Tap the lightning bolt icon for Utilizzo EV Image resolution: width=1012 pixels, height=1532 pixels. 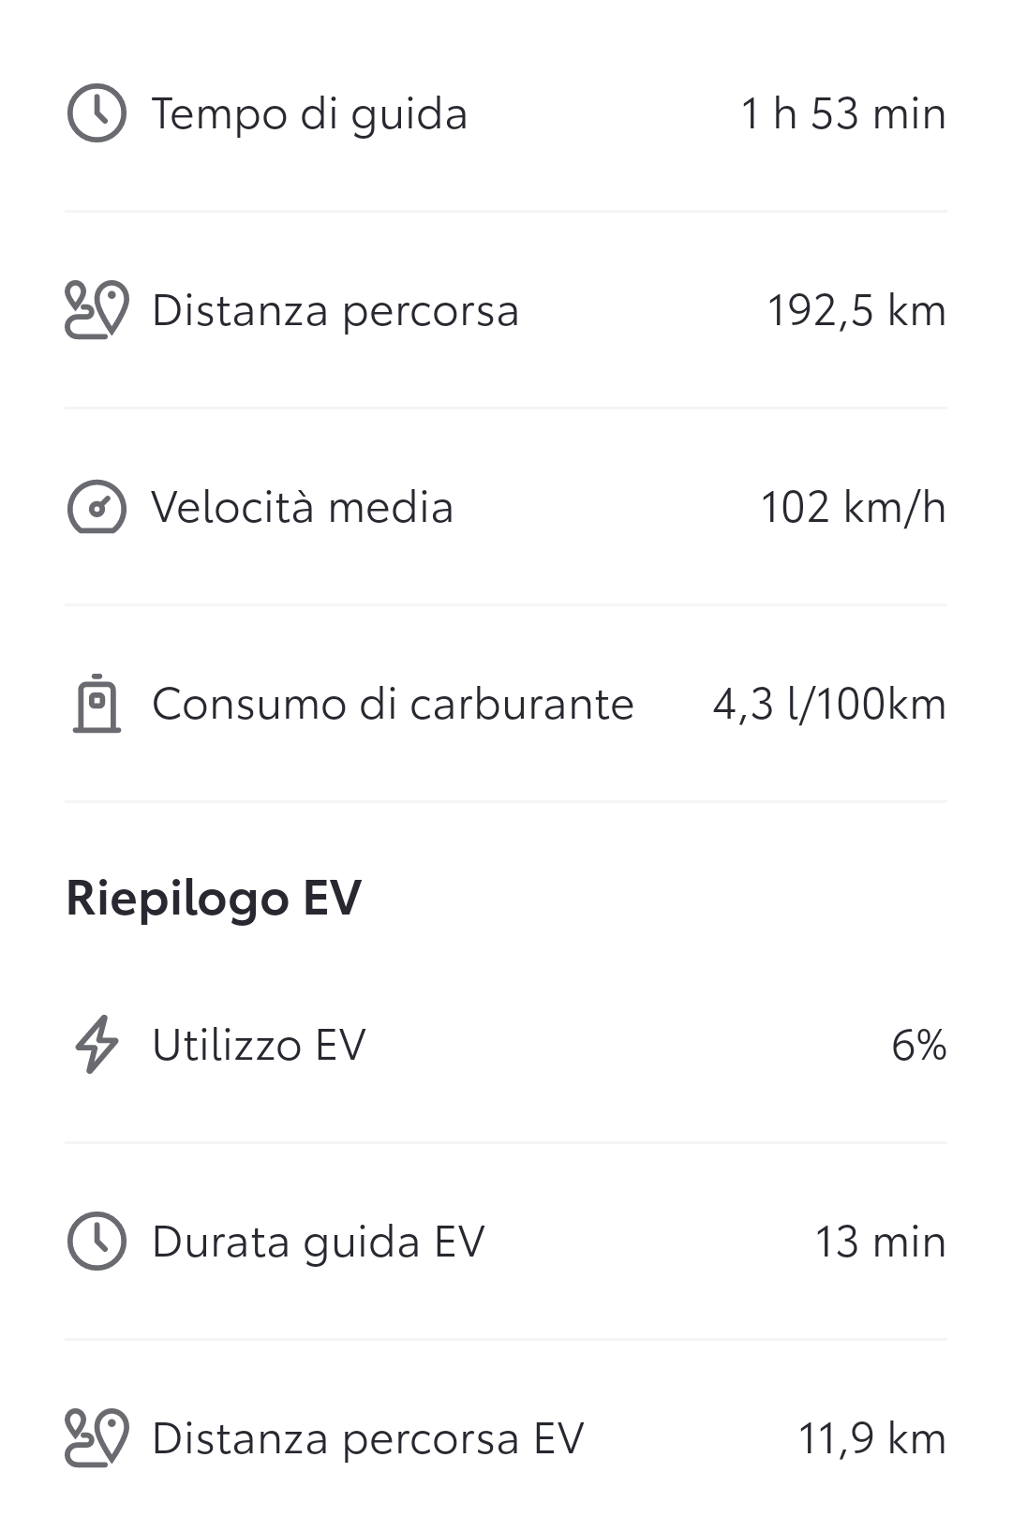click(97, 1044)
